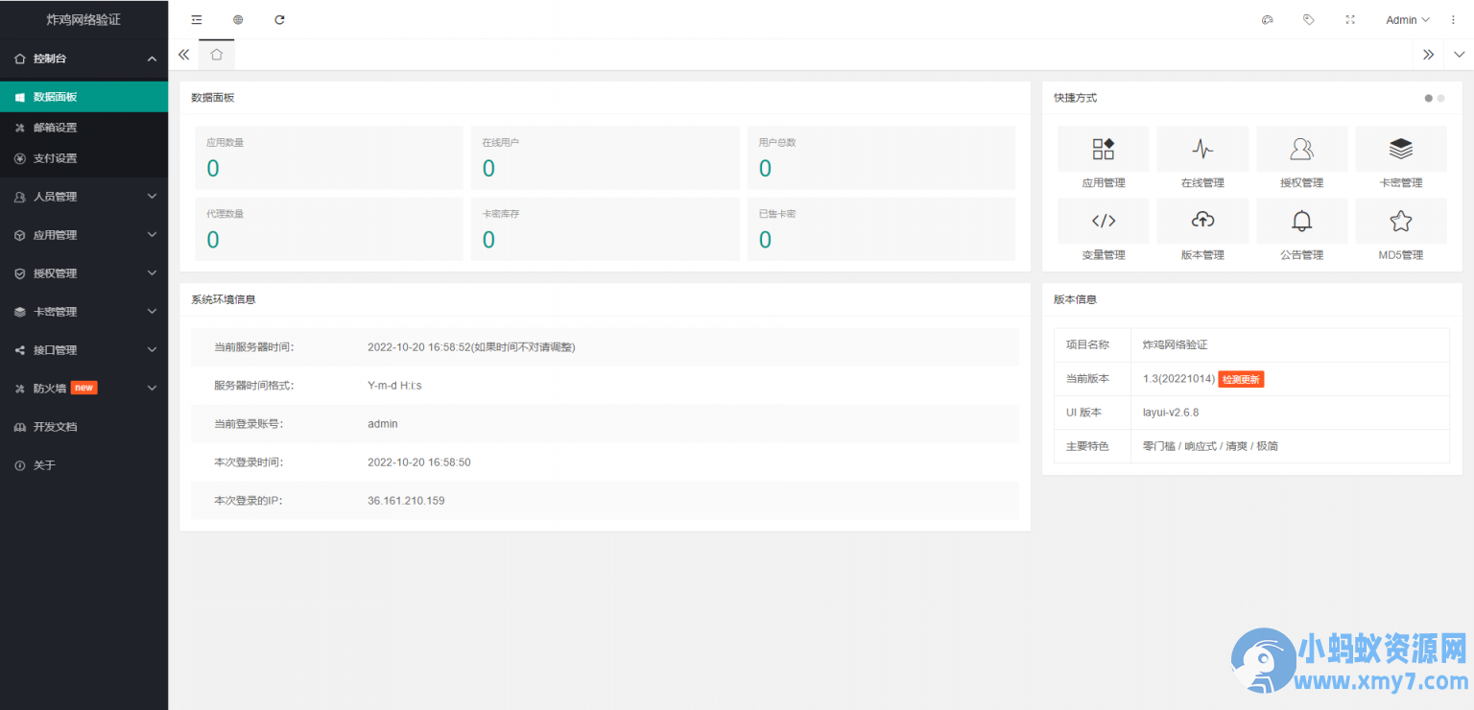Click 卡密管理 layers shortcut icon
Viewport: 1474px width, 710px height.
pos(1401,149)
